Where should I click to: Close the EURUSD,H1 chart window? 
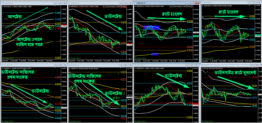pyautogui.click(x=65, y=3)
